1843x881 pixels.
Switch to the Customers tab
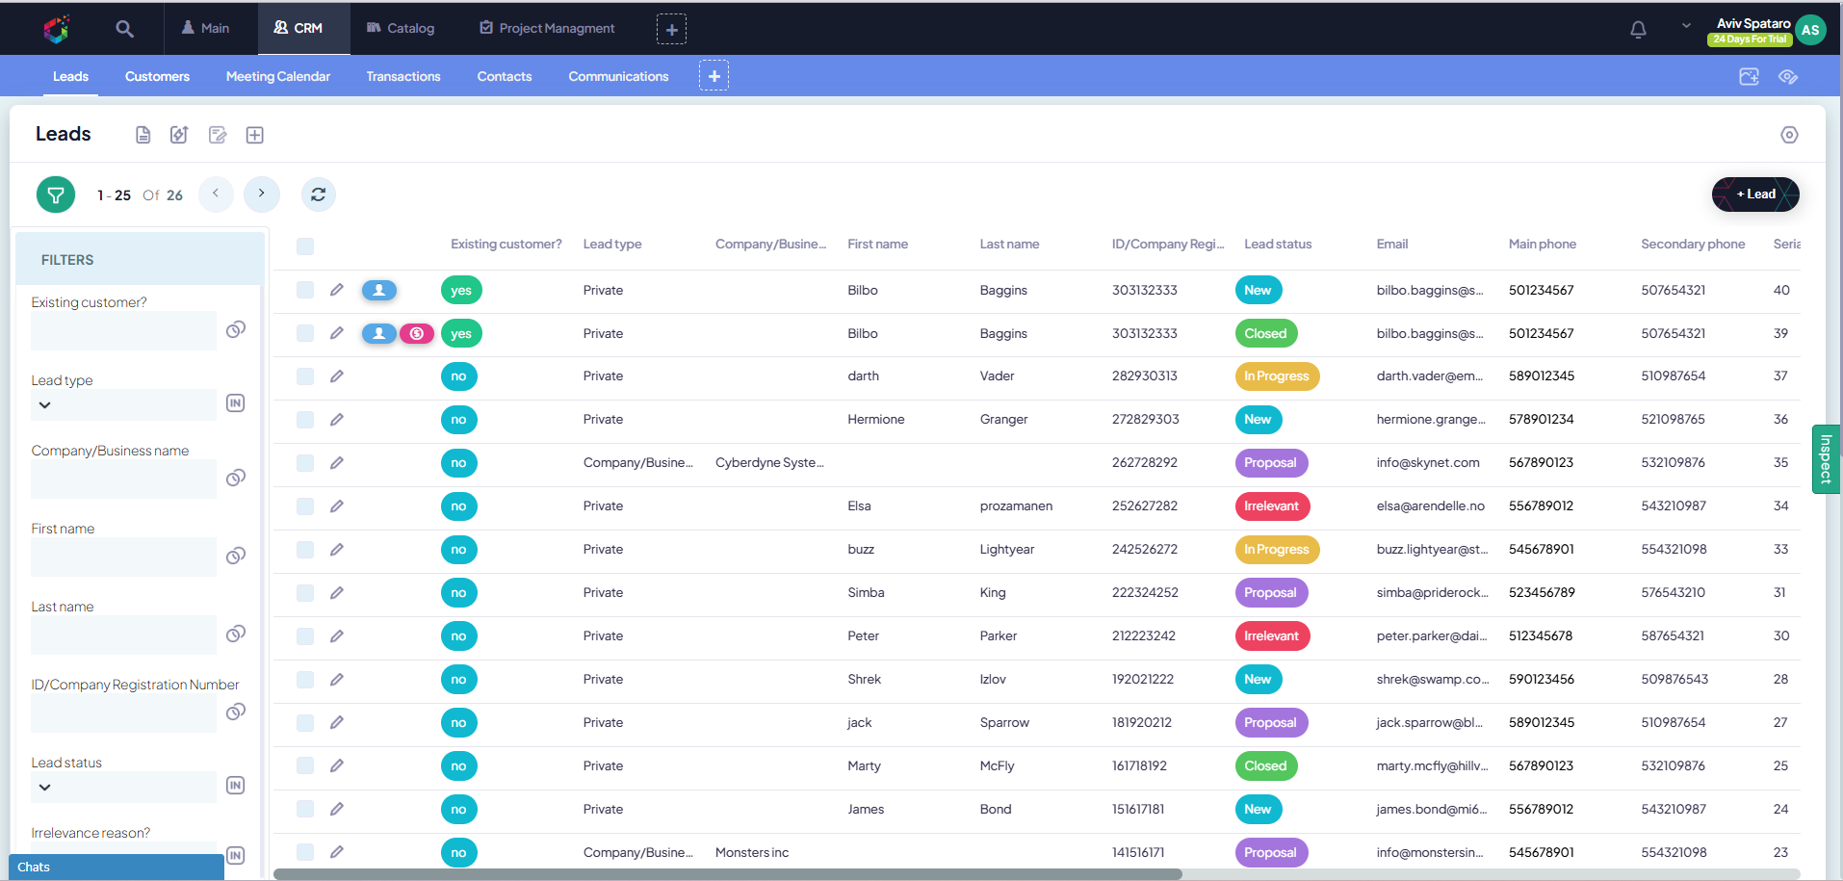click(x=157, y=76)
